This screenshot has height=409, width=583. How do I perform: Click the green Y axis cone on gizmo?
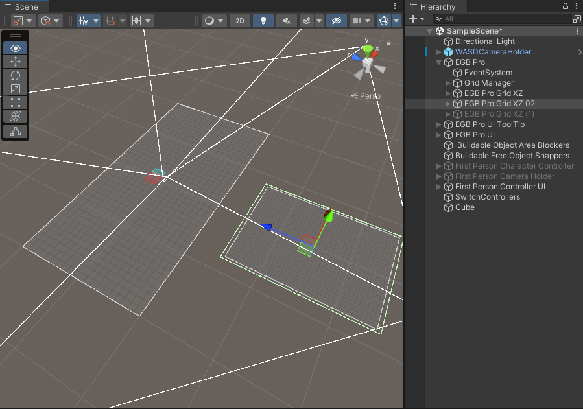point(367,51)
